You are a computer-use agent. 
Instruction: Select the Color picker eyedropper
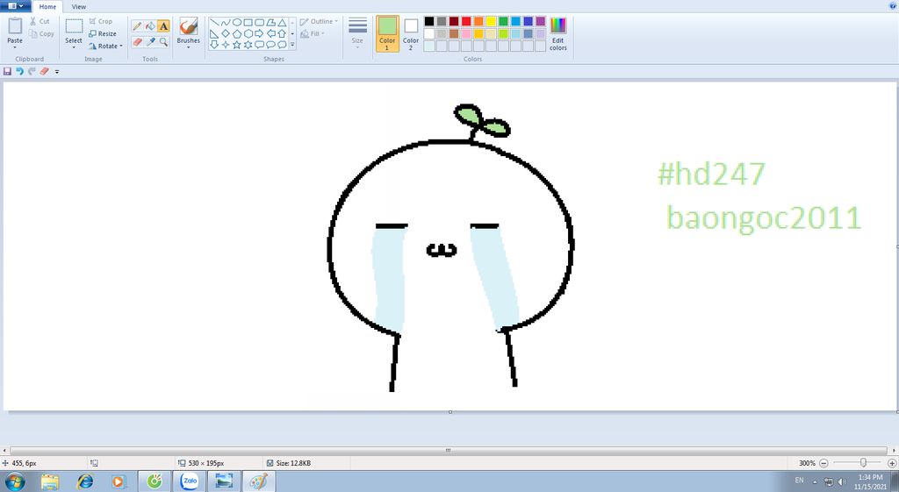pyautogui.click(x=150, y=42)
